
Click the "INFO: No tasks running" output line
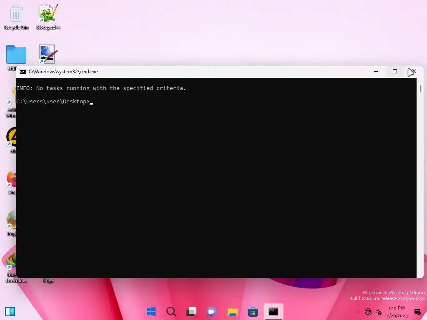tap(101, 88)
